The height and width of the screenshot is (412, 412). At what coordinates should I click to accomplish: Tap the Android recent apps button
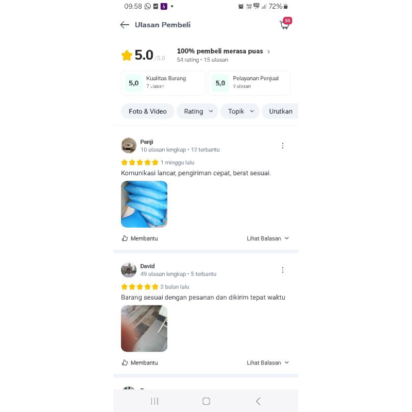(x=155, y=401)
